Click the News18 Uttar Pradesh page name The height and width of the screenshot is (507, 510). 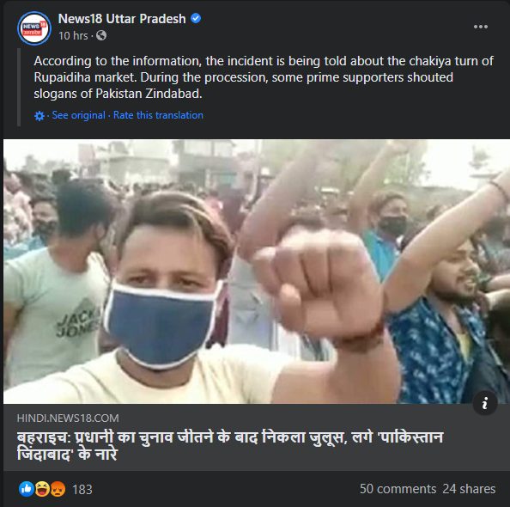click(122, 19)
